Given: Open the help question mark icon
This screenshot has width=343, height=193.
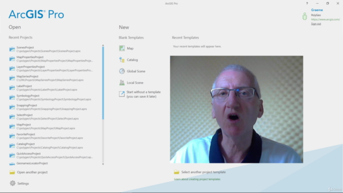Looking at the screenshot, I should [x=307, y=3].
